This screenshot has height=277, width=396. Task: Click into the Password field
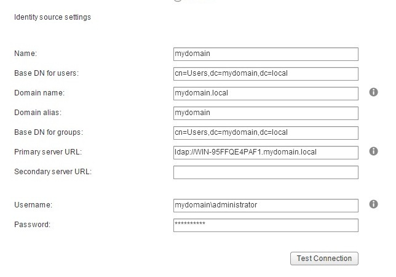(x=266, y=225)
